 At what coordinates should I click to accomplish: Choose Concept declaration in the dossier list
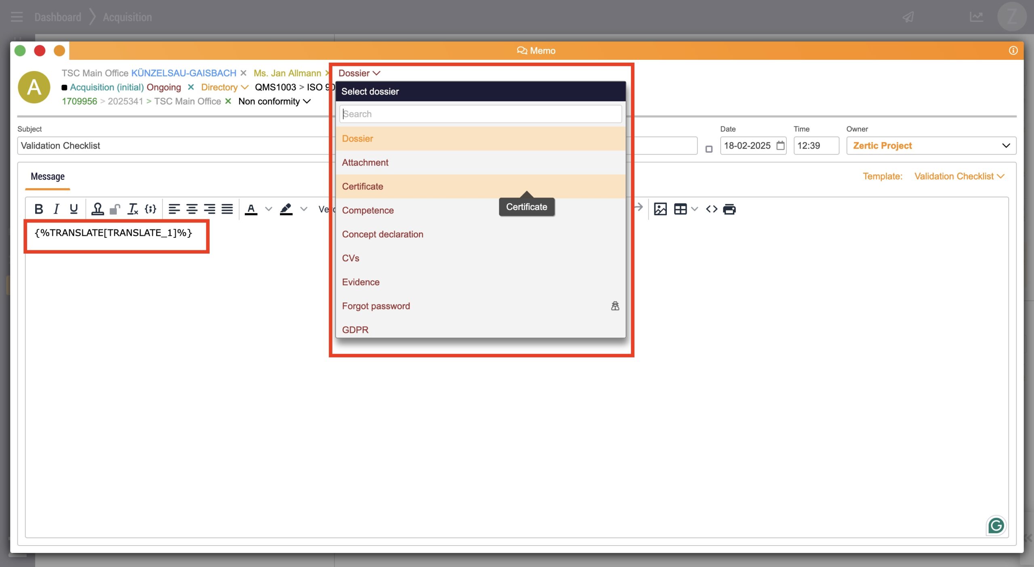pyautogui.click(x=382, y=234)
